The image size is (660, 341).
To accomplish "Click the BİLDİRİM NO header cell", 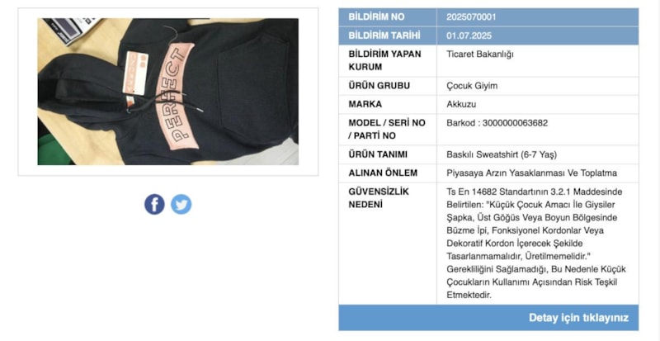I will [388, 17].
